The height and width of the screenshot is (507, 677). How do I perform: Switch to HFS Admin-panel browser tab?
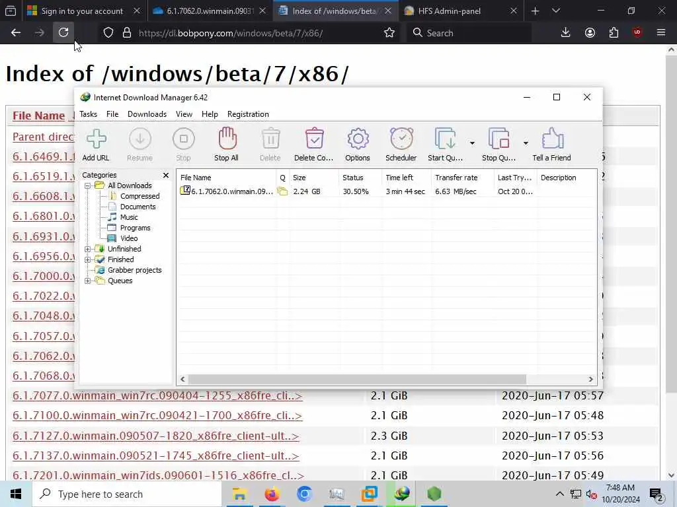(x=449, y=11)
